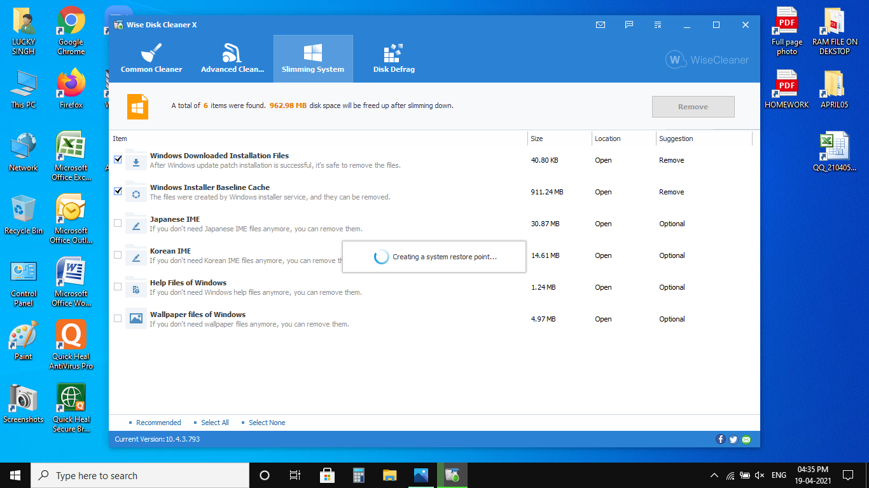Open Firefox desktop shortcut
The image size is (869, 488).
click(71, 90)
